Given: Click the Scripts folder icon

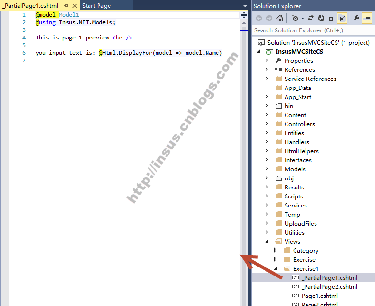Looking at the screenshot, I should coord(278,196).
